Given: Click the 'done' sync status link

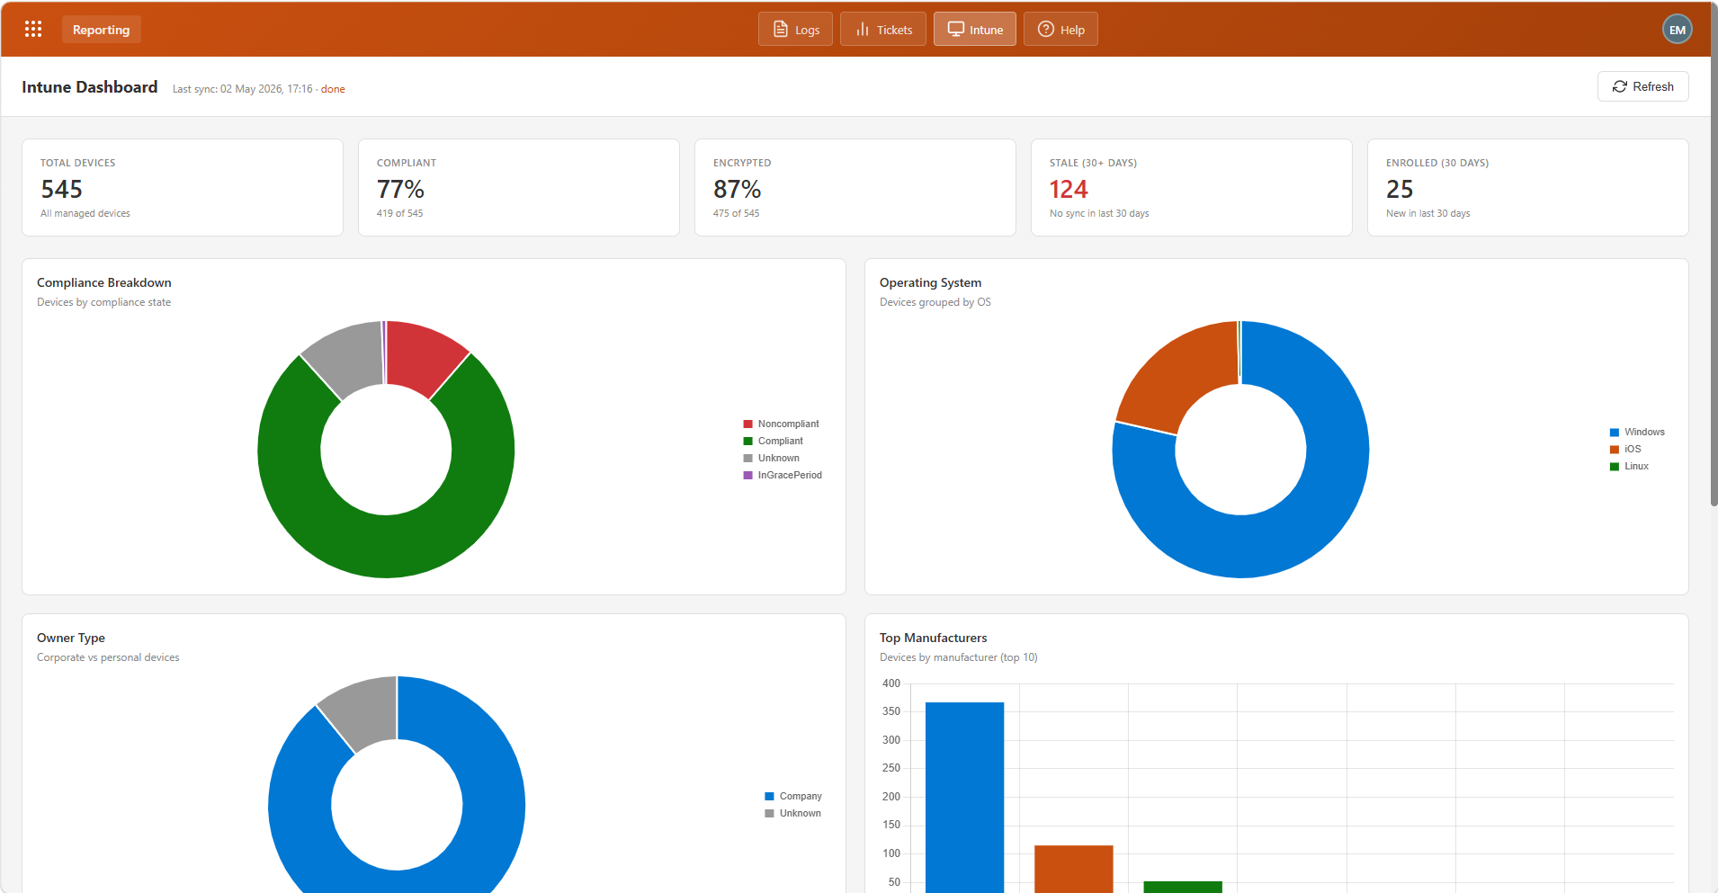Looking at the screenshot, I should tap(333, 89).
